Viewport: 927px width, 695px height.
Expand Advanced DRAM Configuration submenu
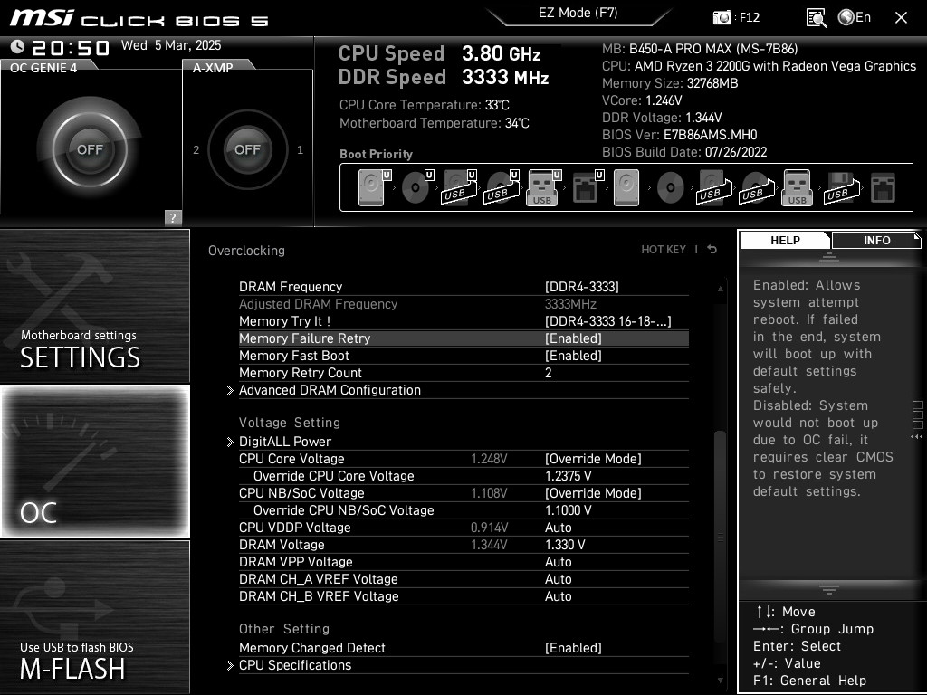coord(330,391)
